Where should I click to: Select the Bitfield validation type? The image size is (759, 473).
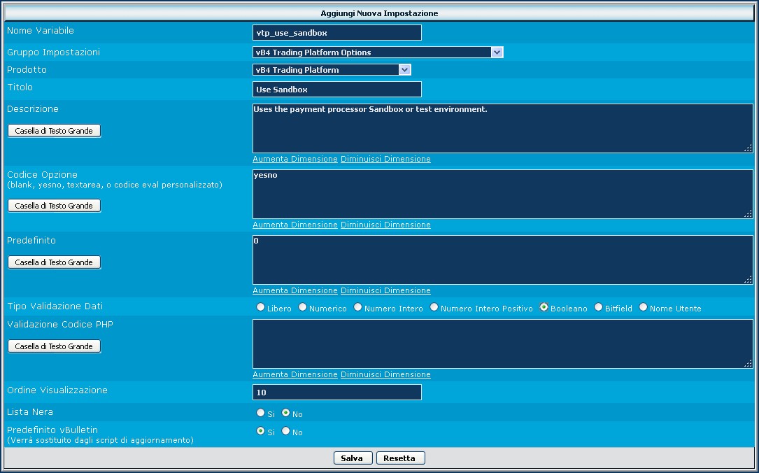coord(598,307)
